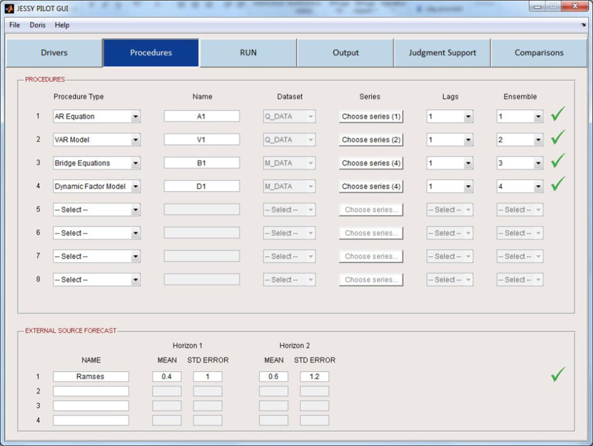Screen dimensions: 593x446
Task: Open the VAR Model procedure type dropdown
Action: coord(96,140)
